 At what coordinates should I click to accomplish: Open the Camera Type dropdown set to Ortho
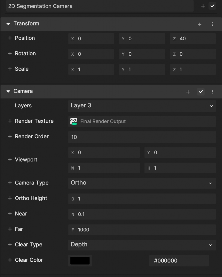[142, 183]
